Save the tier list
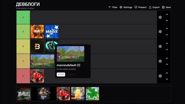This screenshot has width=185, height=104. [166, 7]
